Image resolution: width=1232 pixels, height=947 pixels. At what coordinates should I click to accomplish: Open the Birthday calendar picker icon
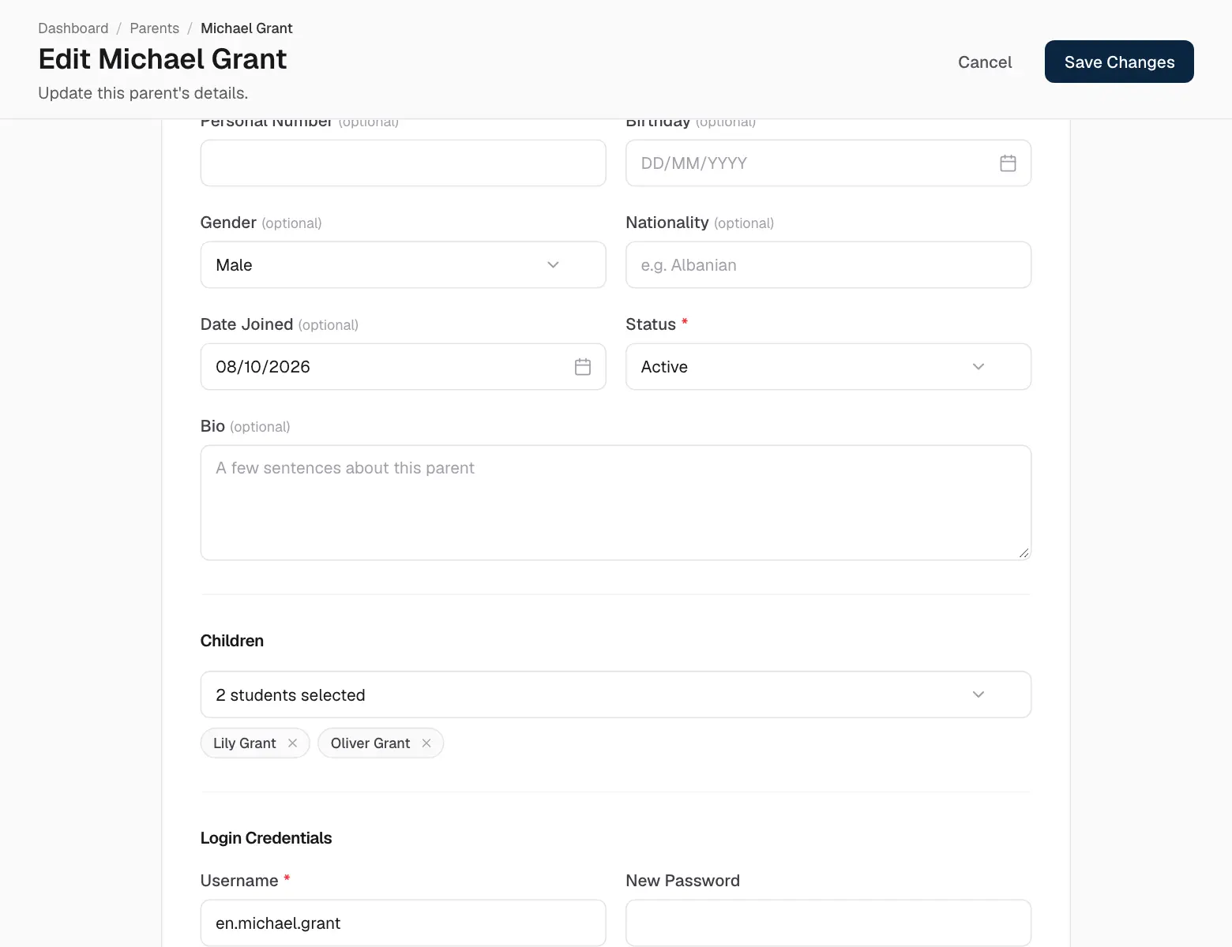coord(1008,163)
